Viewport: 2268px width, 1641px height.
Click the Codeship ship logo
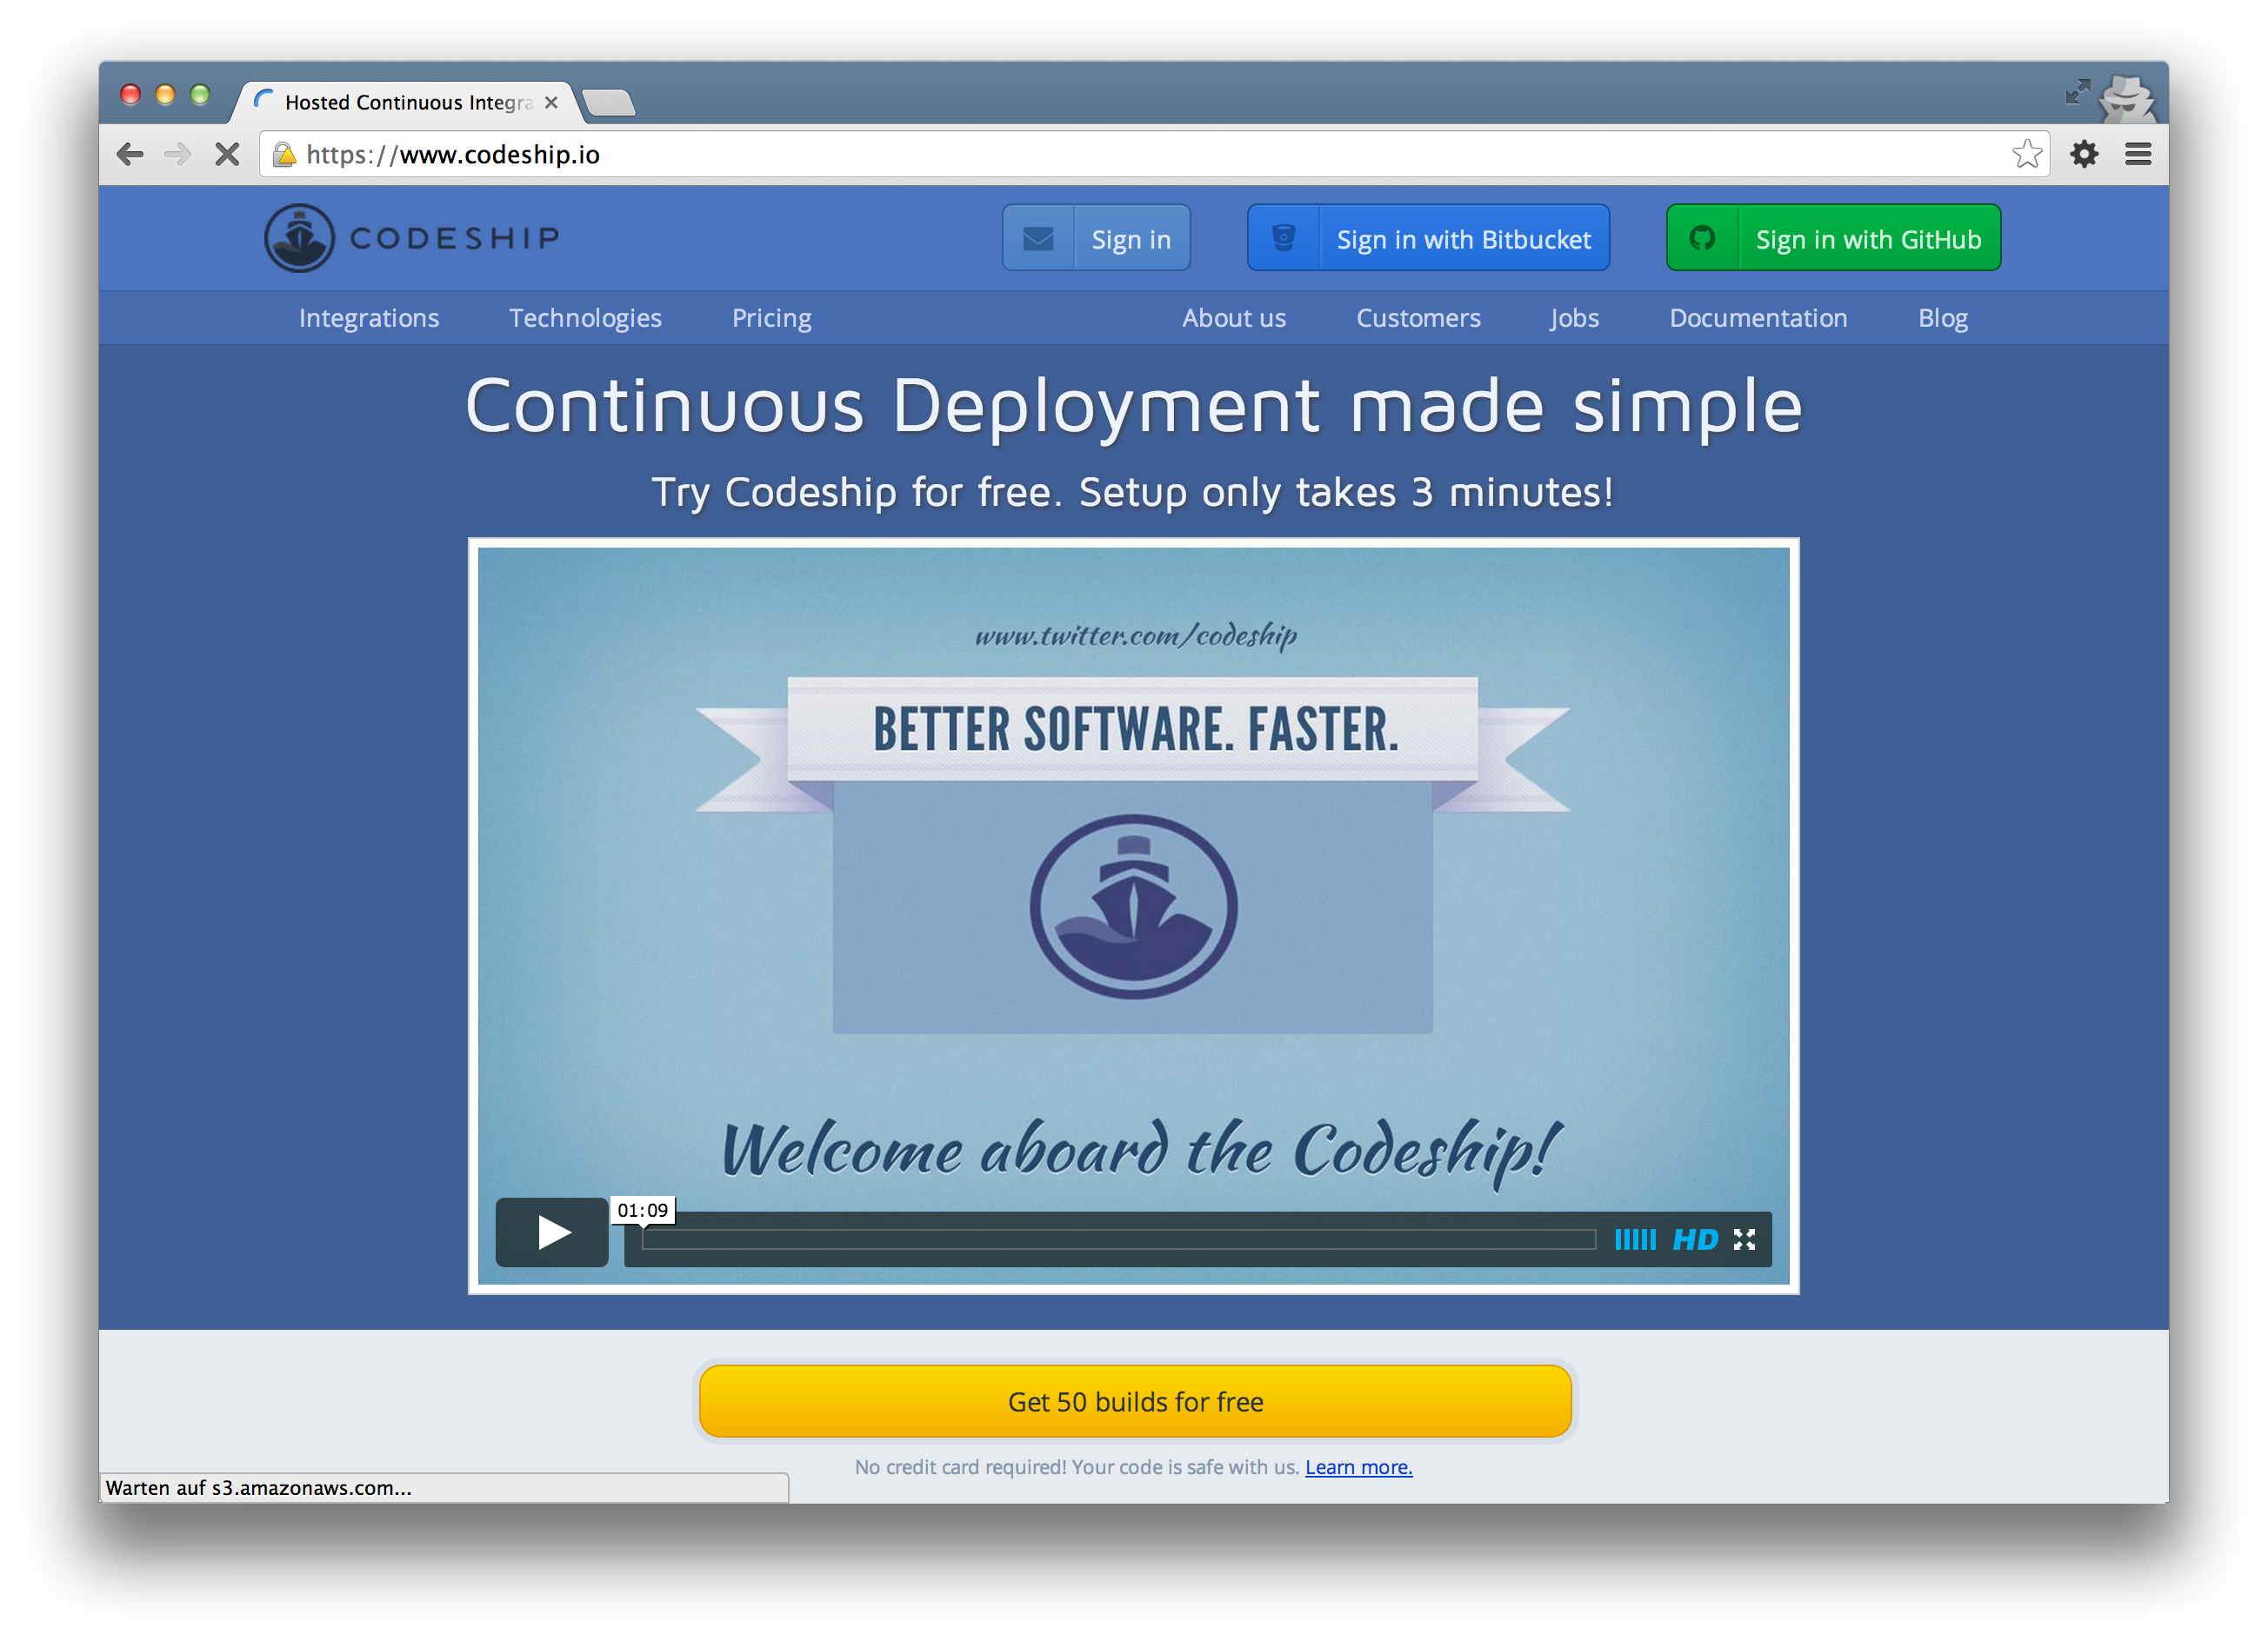point(299,238)
